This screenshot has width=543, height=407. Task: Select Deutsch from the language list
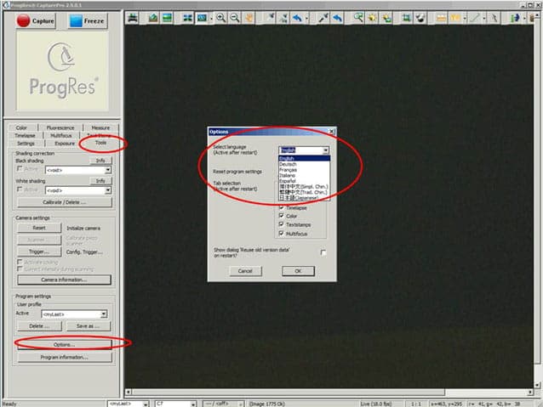click(x=287, y=164)
